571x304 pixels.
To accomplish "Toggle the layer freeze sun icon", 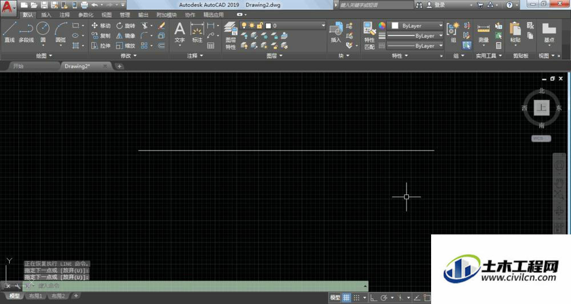I will click(252, 26).
